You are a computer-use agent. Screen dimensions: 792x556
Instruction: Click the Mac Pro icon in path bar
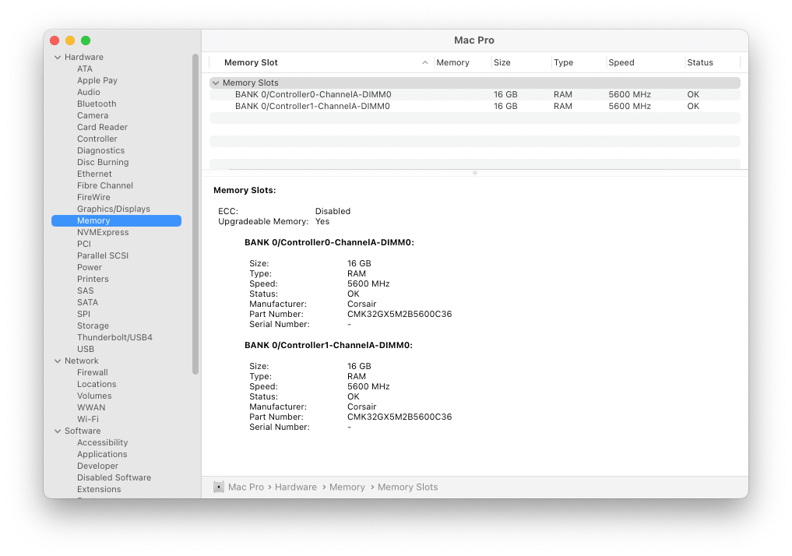(x=219, y=487)
